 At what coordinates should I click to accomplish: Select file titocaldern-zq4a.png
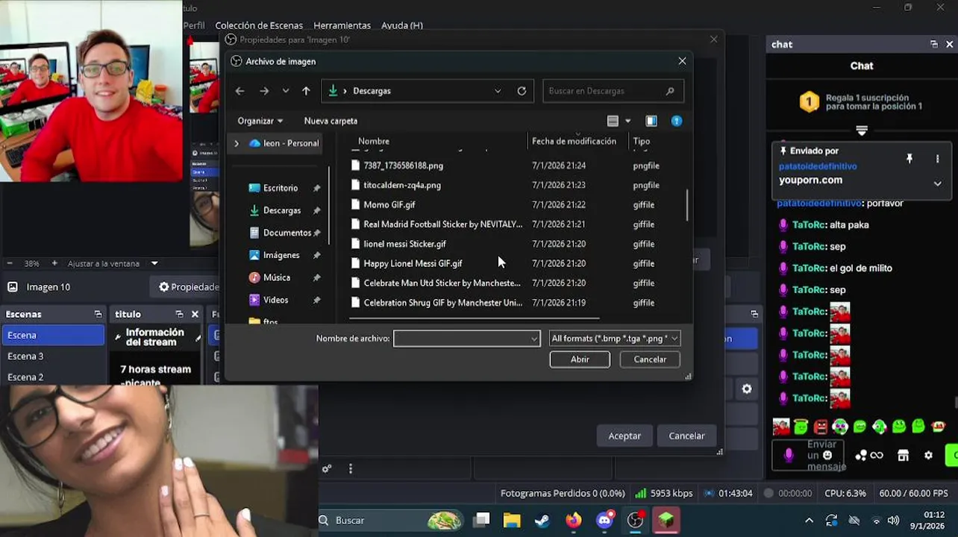pos(402,185)
